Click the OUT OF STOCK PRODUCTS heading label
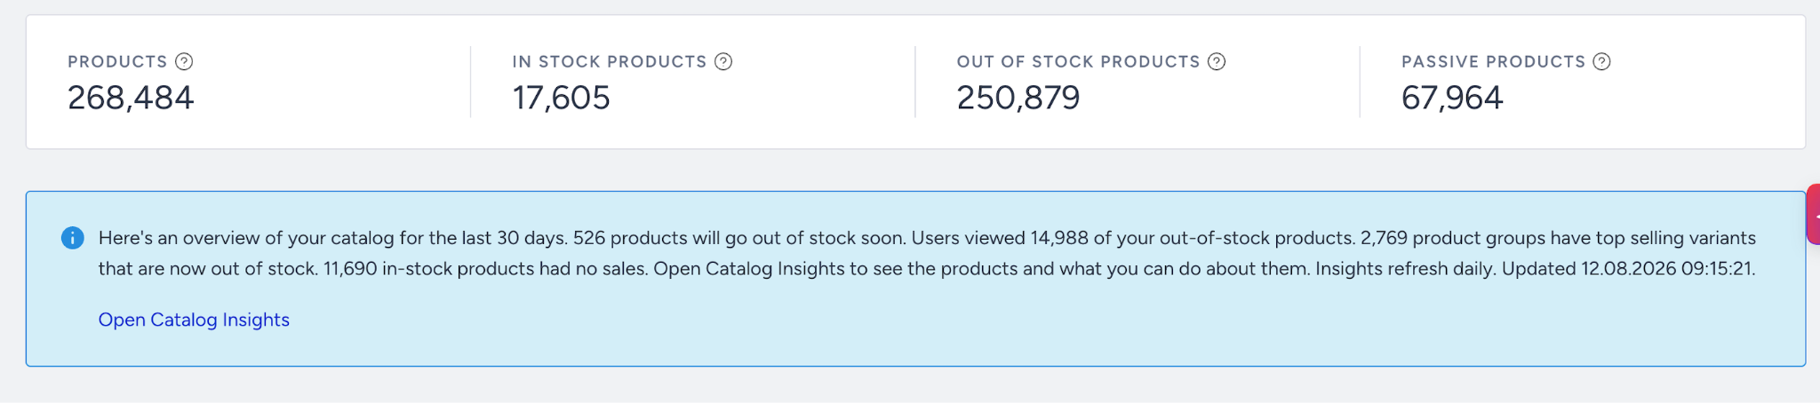1820x403 pixels. pyautogui.click(x=1078, y=61)
